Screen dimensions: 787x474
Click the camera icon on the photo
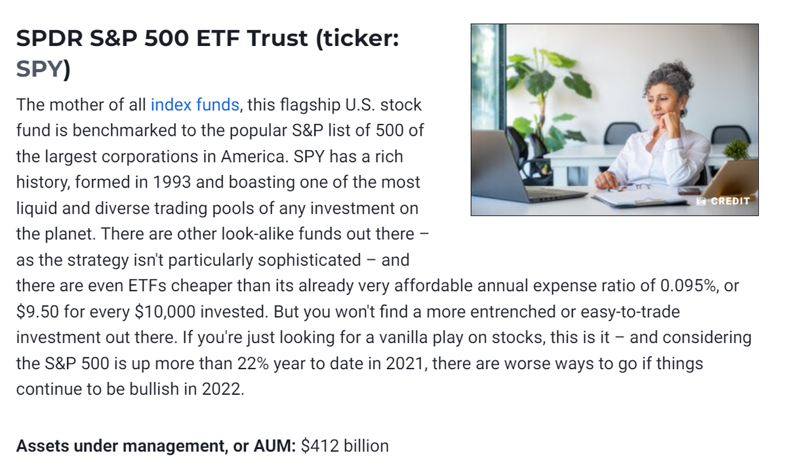click(x=702, y=201)
